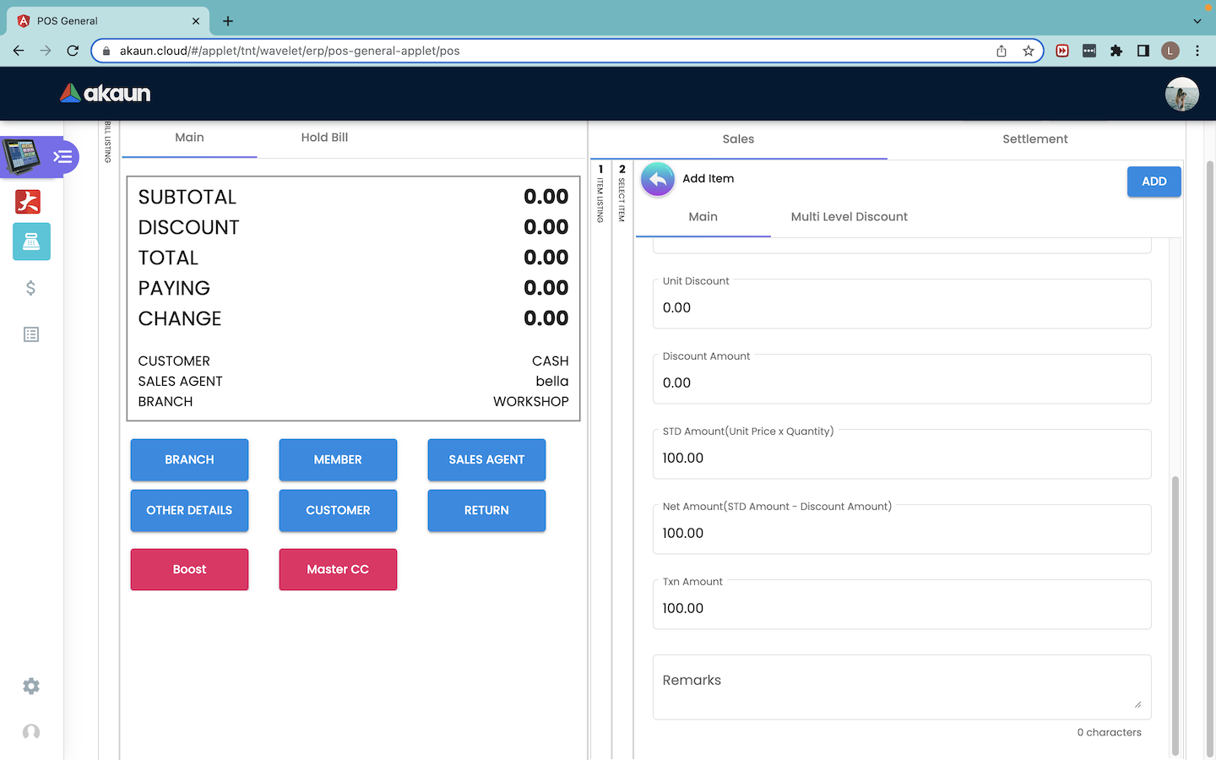This screenshot has height=760, width=1216.
Task: Click the Add Item panel scrollbar
Action: [1175, 616]
